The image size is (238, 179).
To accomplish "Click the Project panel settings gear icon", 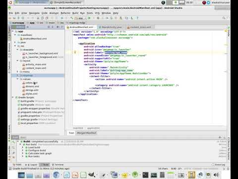I will coord(58,27).
